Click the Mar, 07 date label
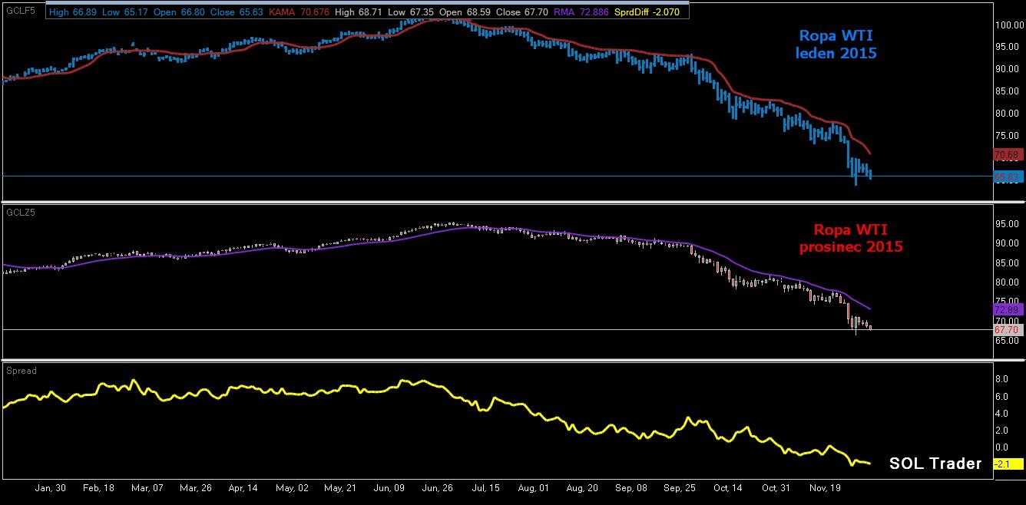 coord(146,487)
